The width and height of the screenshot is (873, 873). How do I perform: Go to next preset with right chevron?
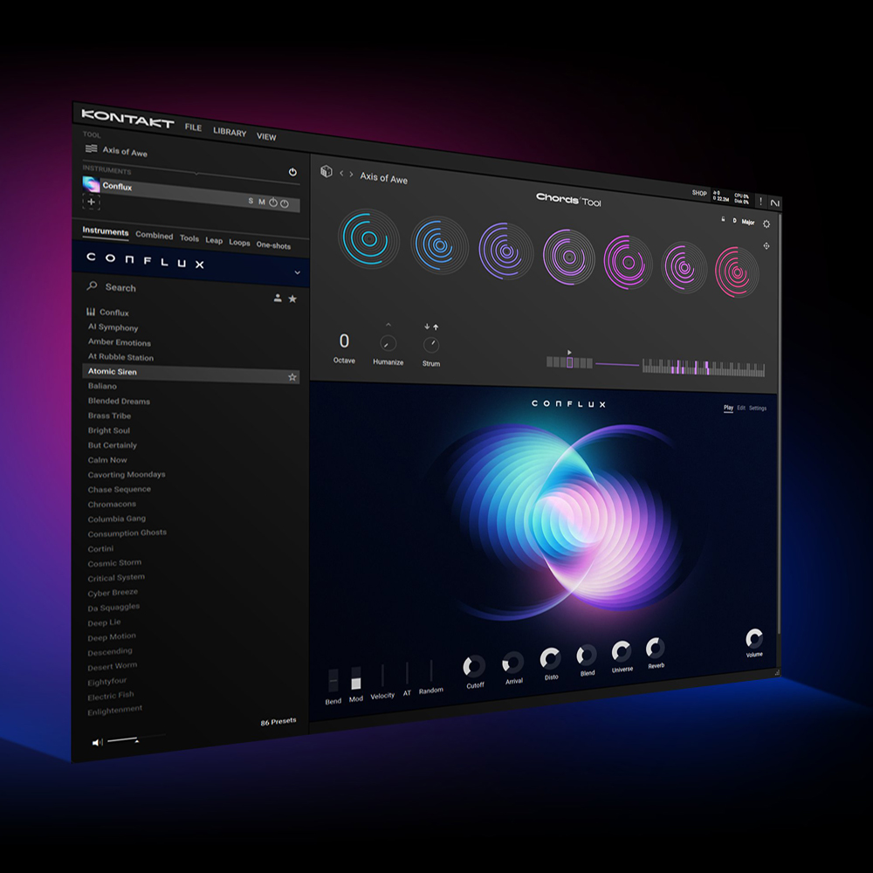351,175
